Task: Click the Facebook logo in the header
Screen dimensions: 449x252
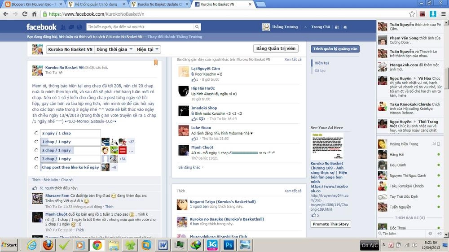Action: (41, 27)
